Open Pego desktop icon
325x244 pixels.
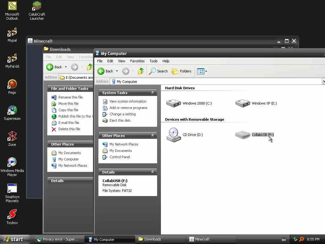pyautogui.click(x=12, y=87)
